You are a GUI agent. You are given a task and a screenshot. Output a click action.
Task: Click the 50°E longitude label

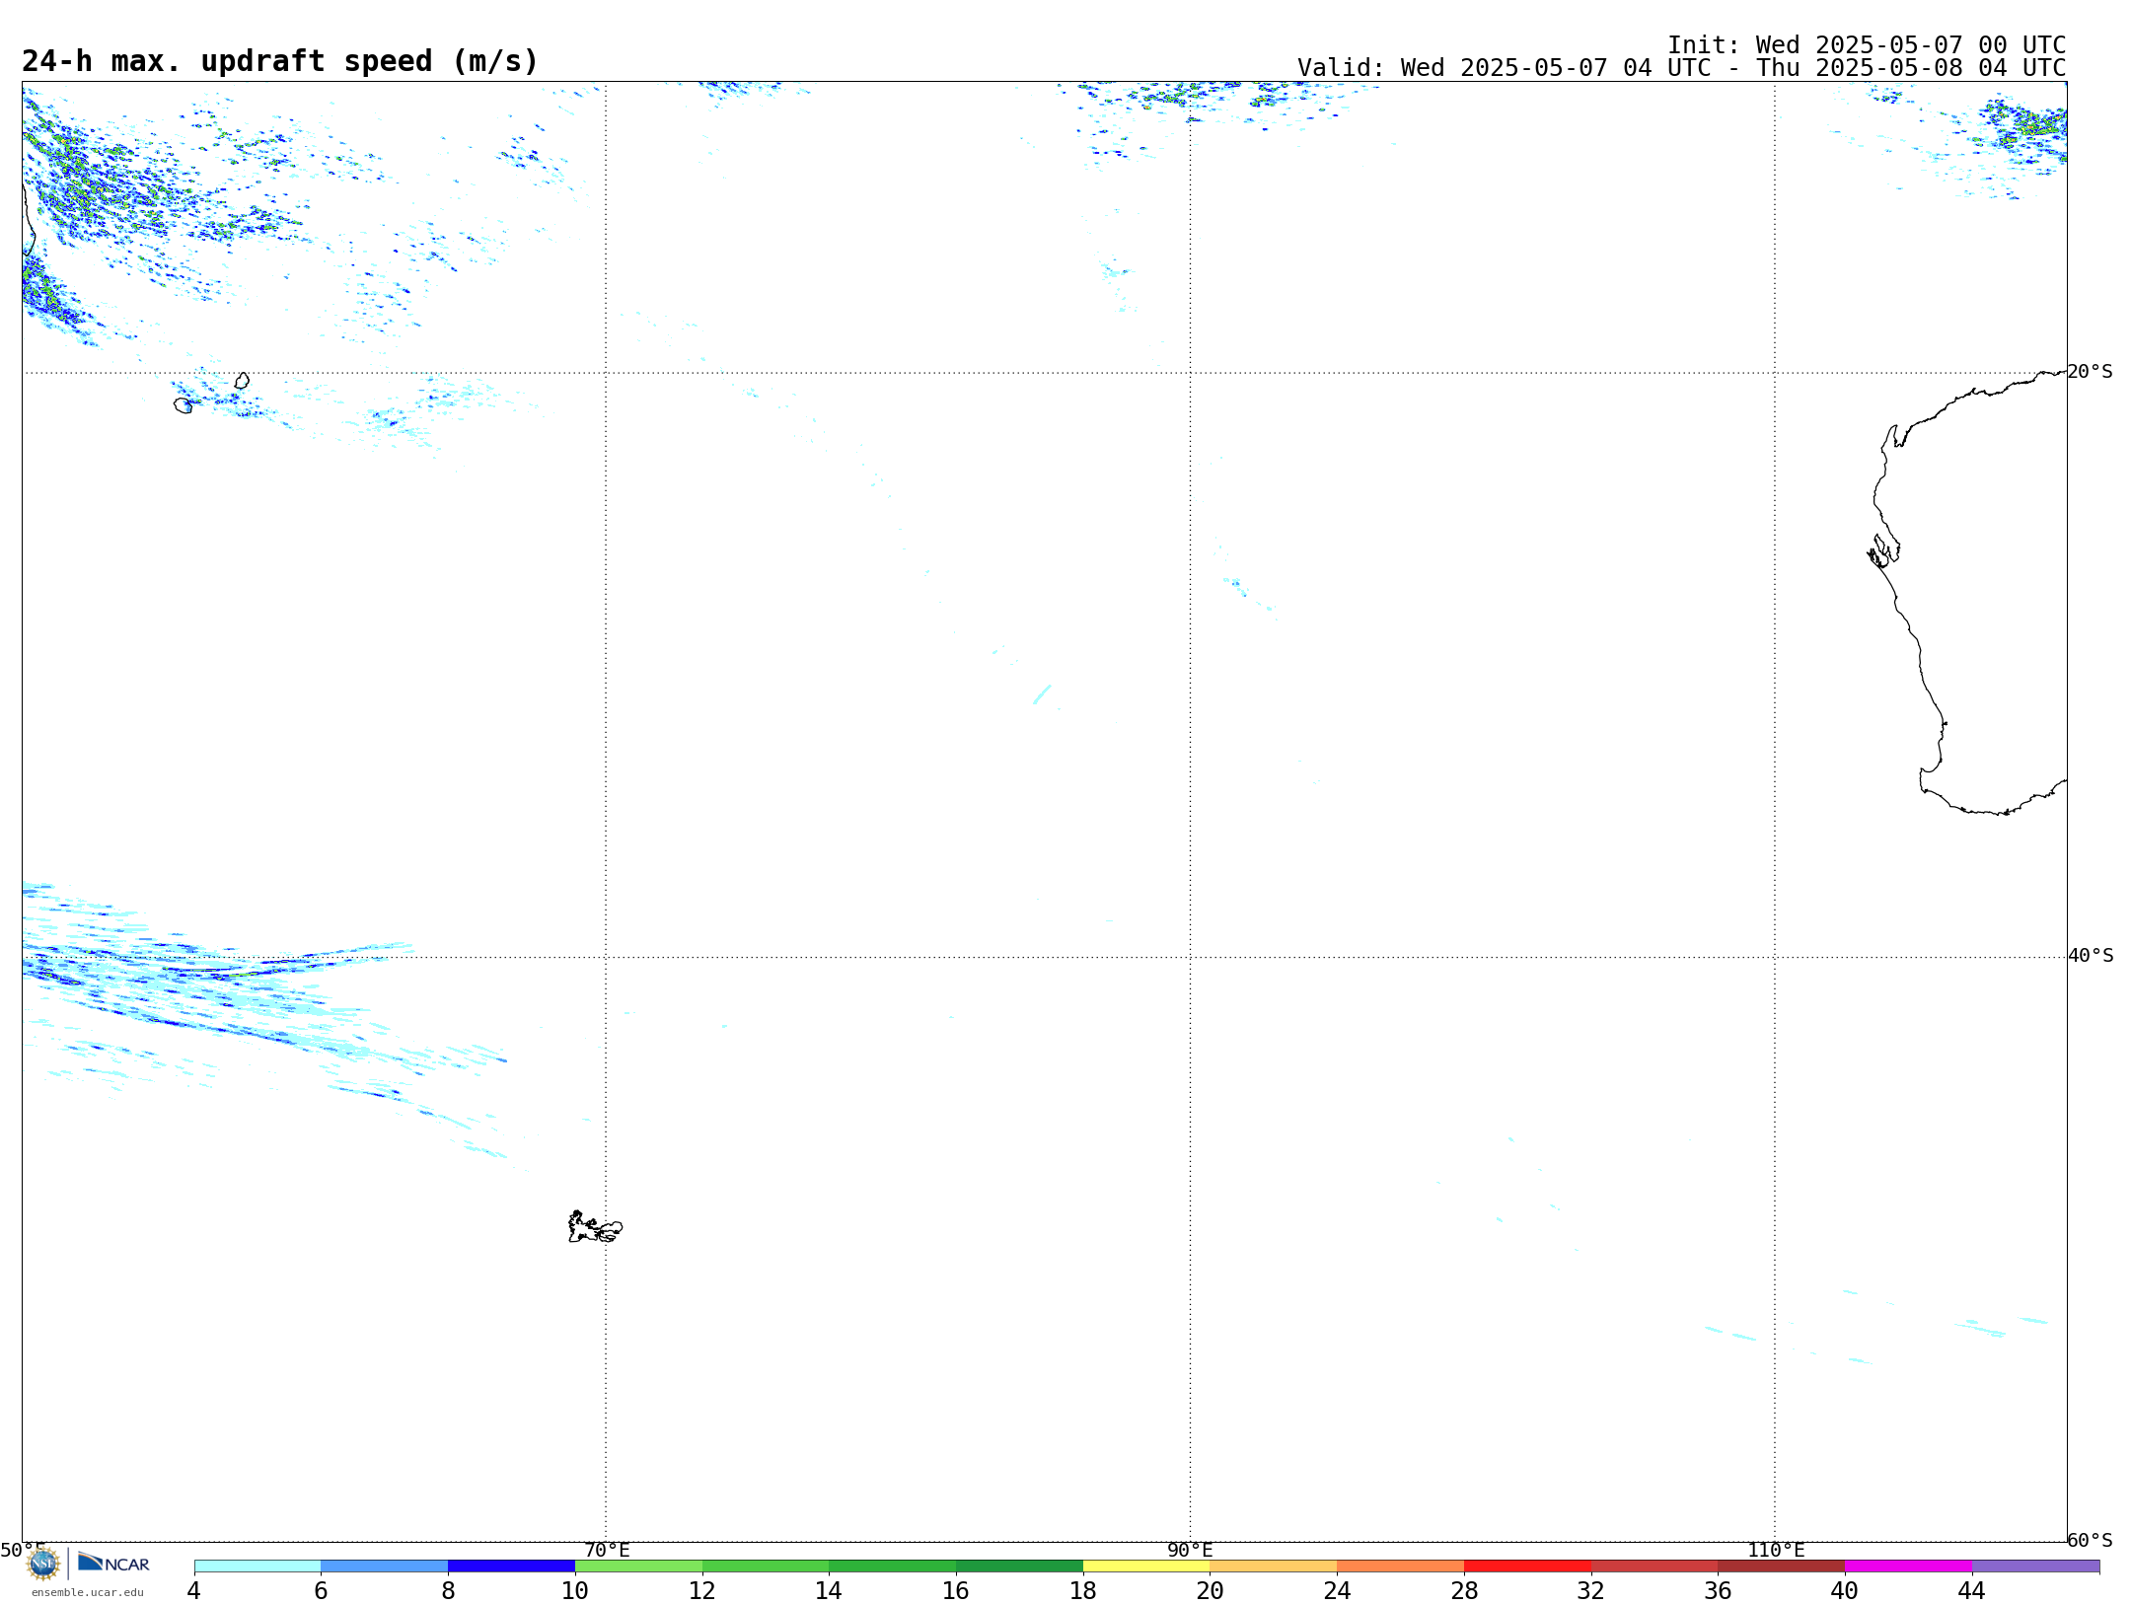(23, 1551)
